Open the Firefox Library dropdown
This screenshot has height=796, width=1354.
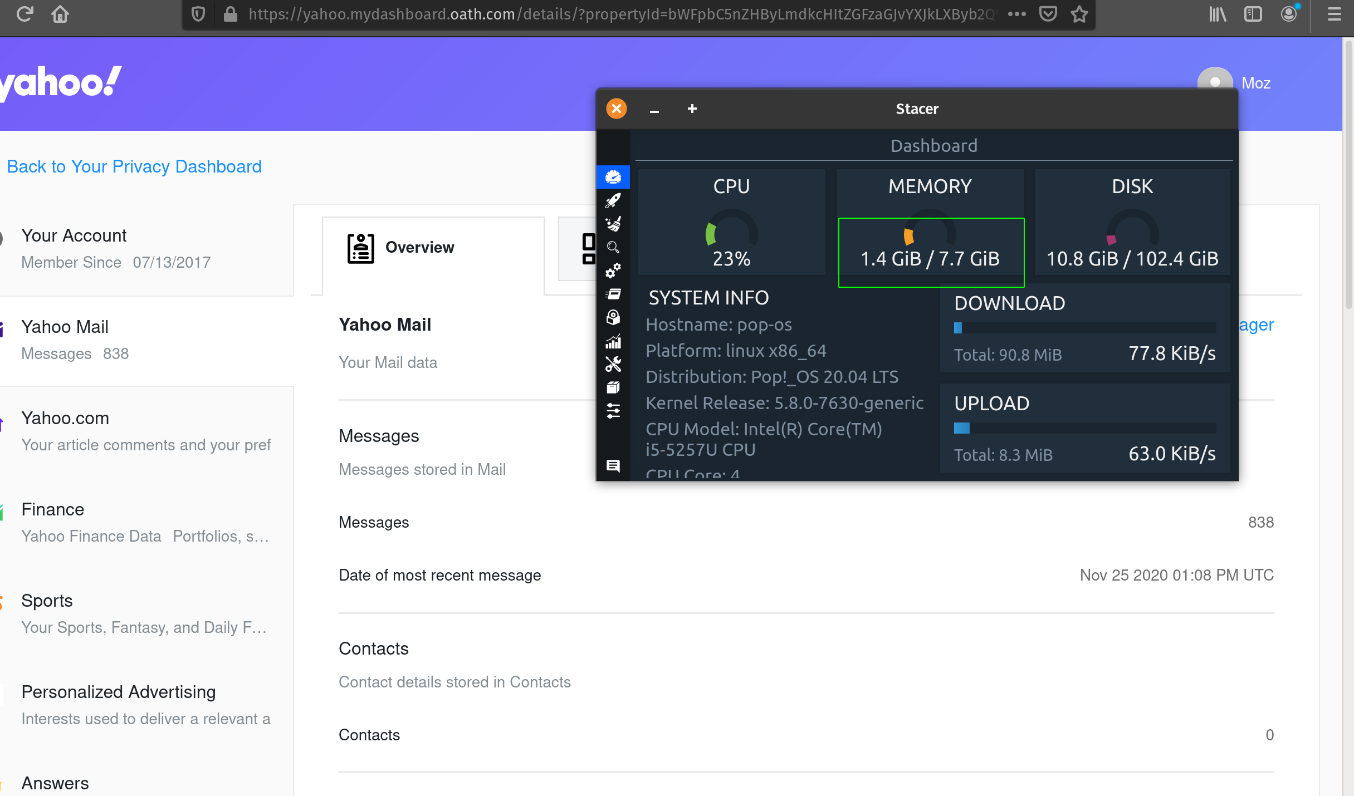tap(1218, 14)
